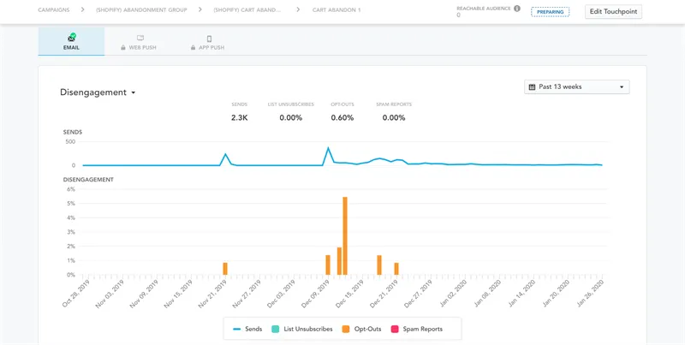Click the App Push phone icon
Screen dimensions: 685x345
pos(209,39)
